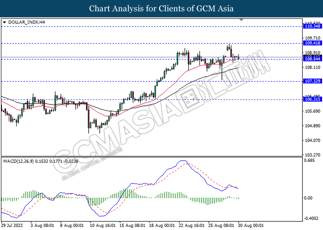Click the 30 Aug 00:01 time label
323x230 pixels.
point(251,225)
